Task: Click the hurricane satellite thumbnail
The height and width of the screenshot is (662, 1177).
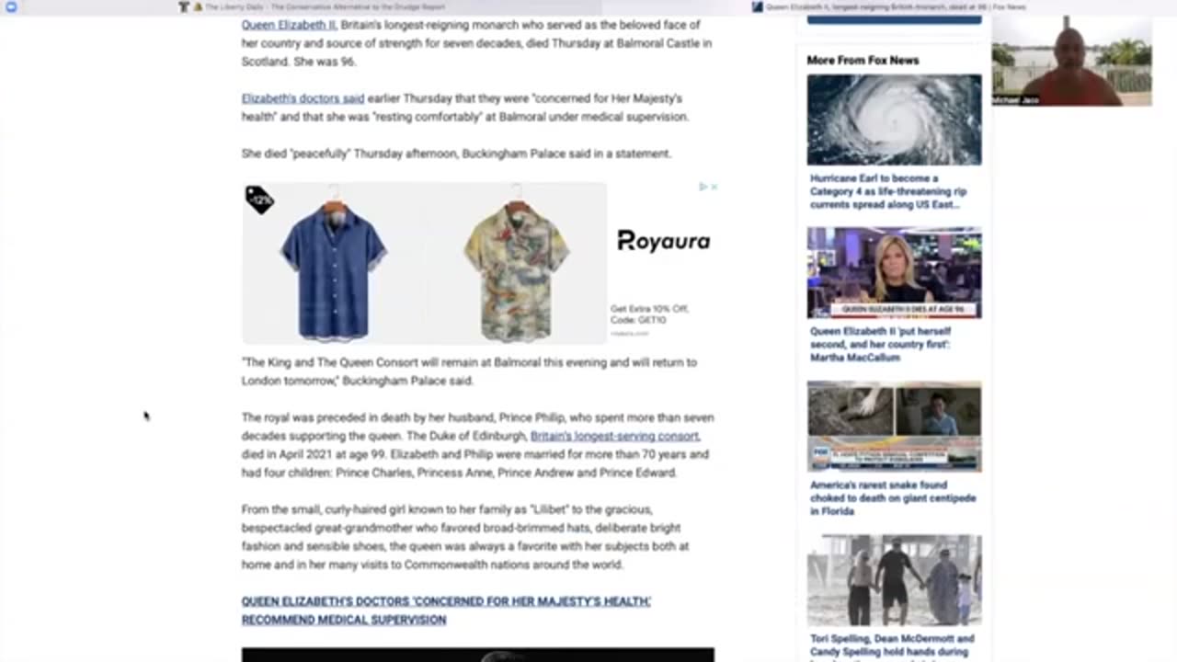Action: 894,120
